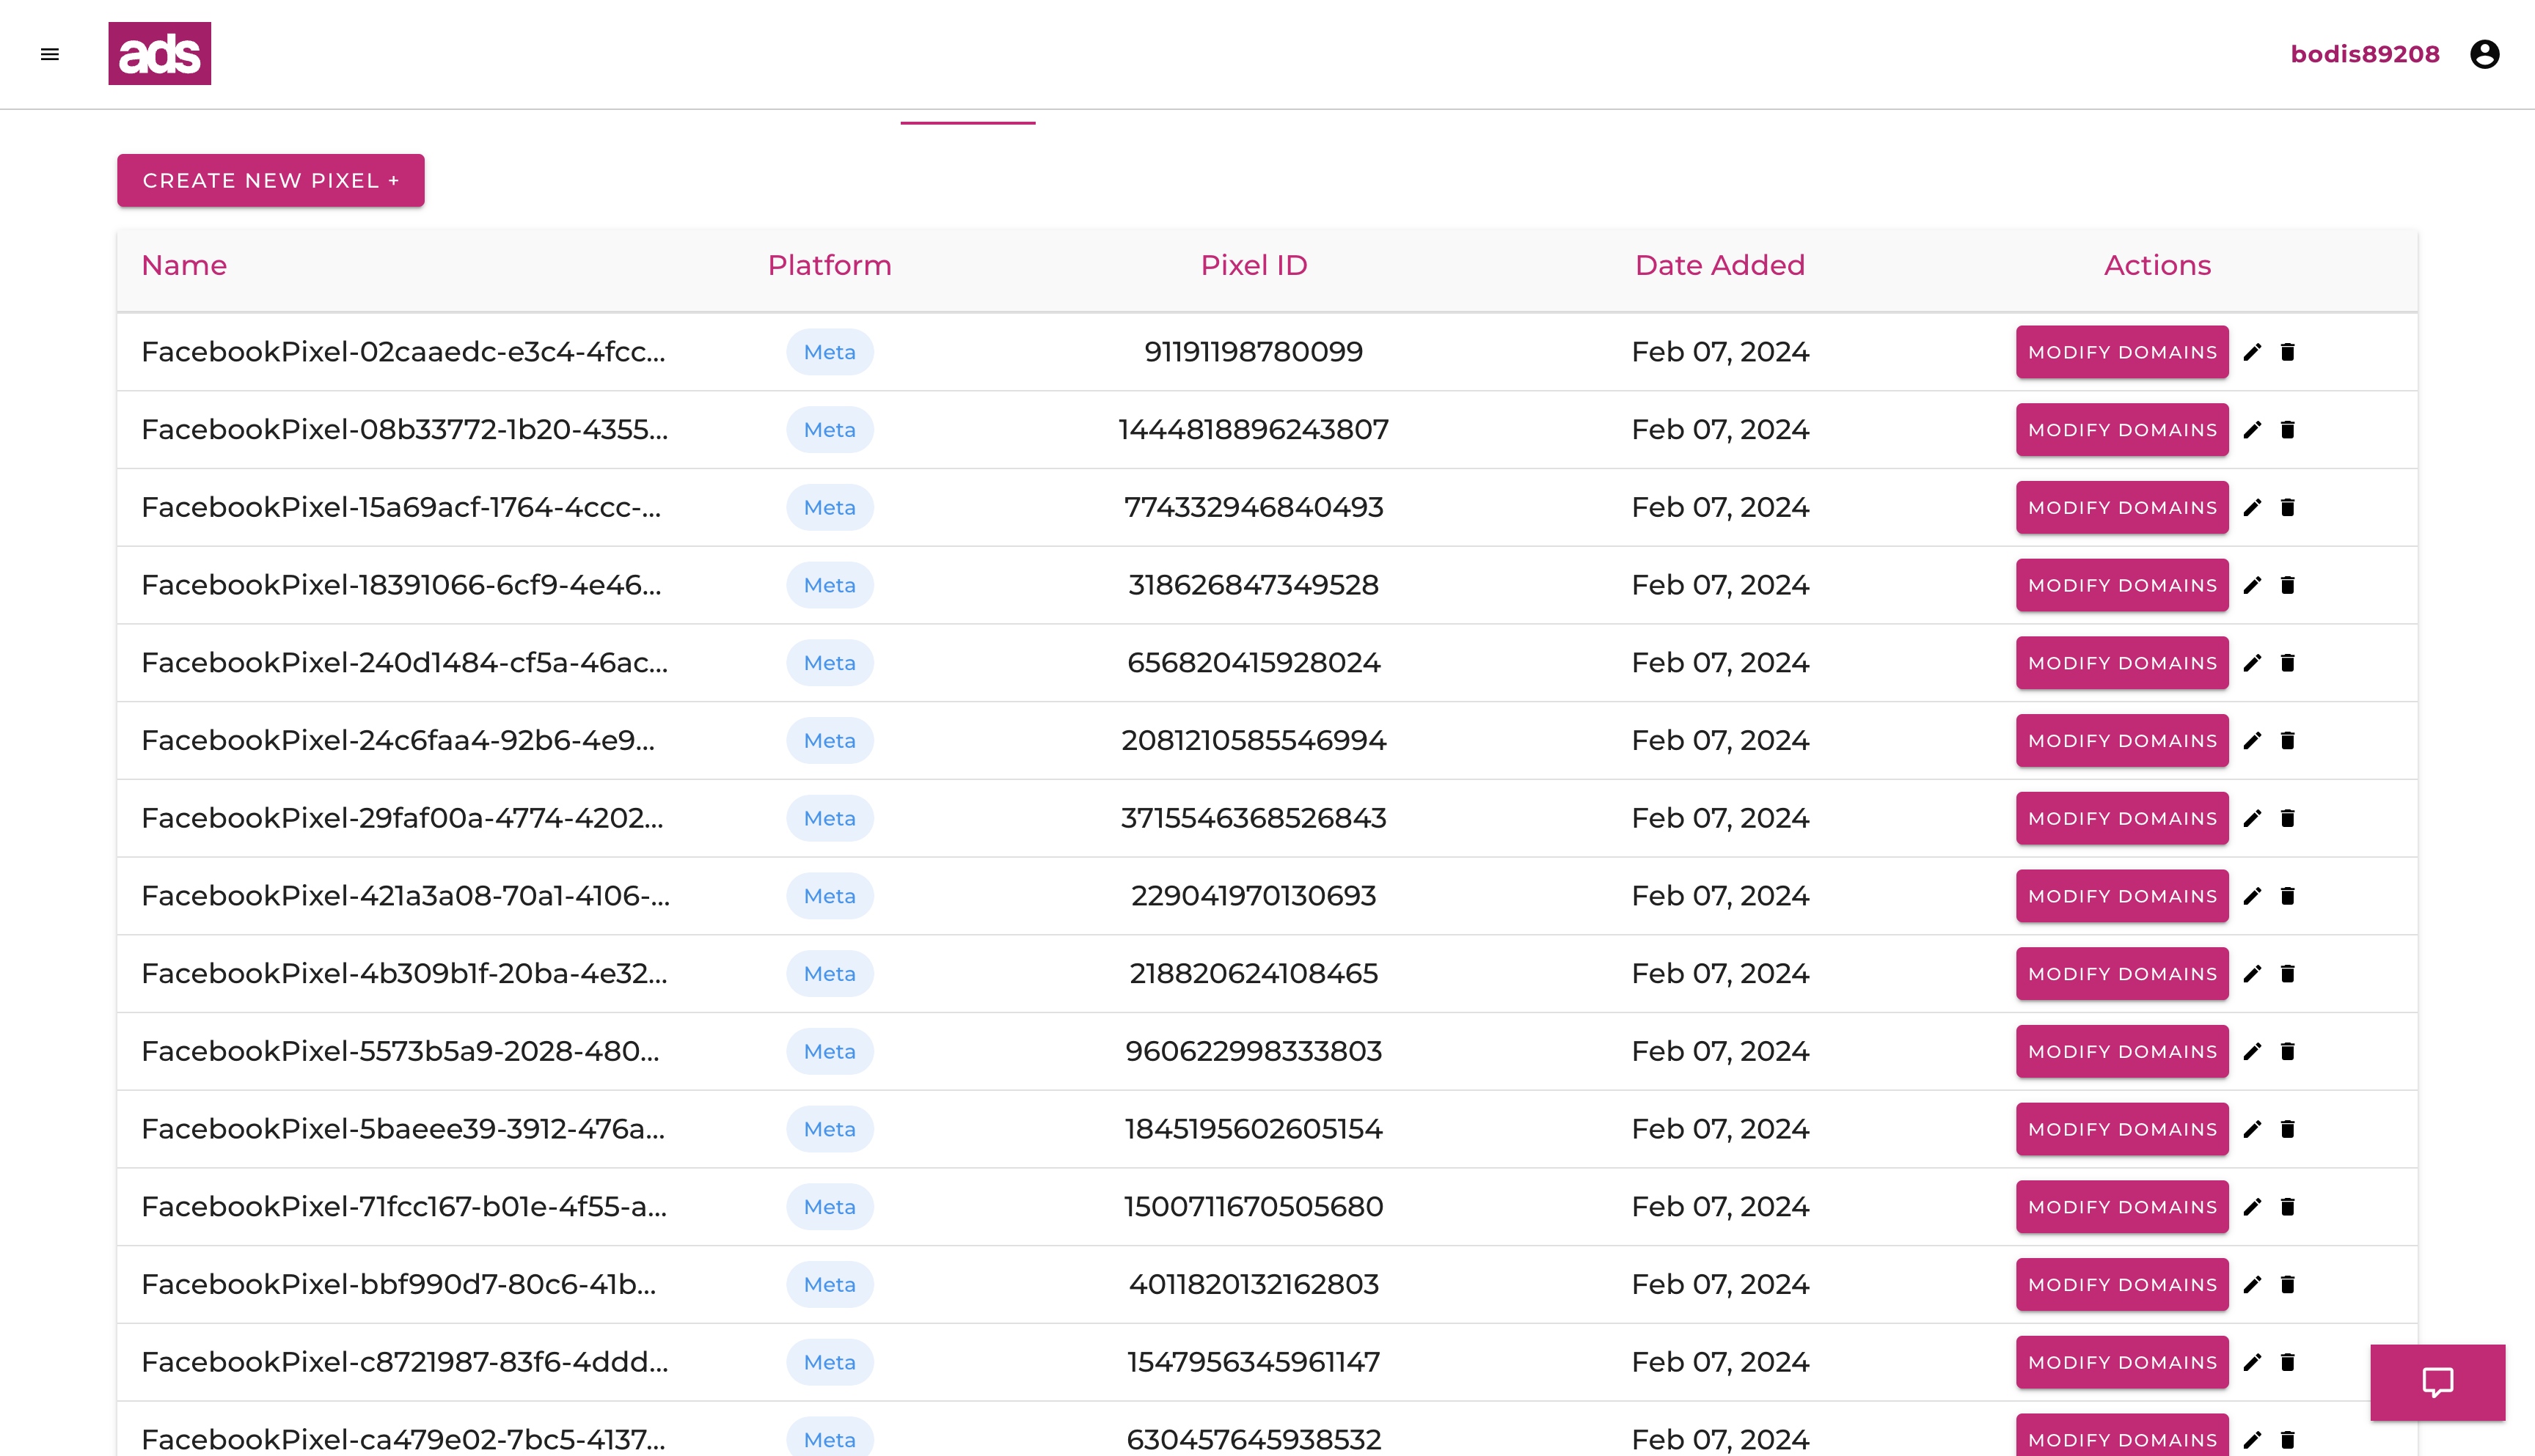The height and width of the screenshot is (1456, 2535).
Task: Open the bodis89208 username link
Action: point(2364,54)
